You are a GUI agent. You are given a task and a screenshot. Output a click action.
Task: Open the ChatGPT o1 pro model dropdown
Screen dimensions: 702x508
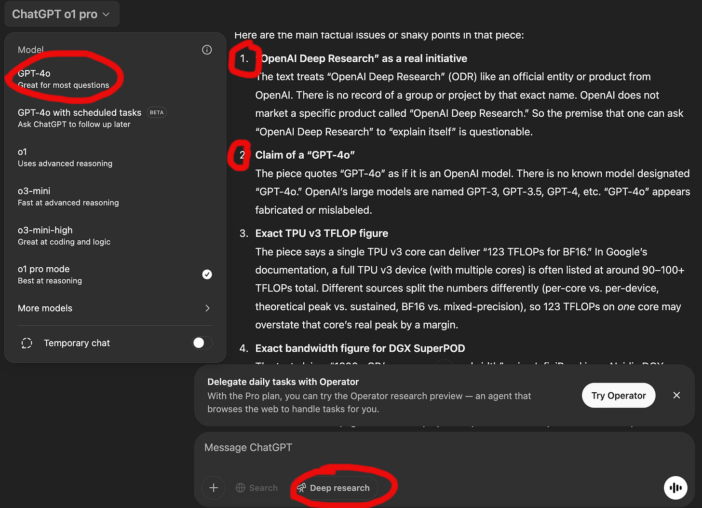62,14
